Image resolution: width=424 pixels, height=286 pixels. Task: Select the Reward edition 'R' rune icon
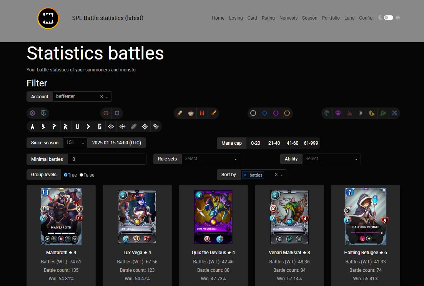[66, 126]
